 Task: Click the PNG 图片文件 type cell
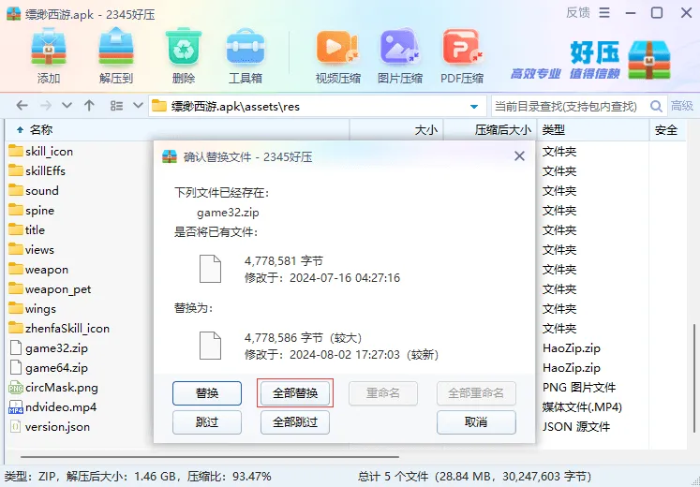579,388
